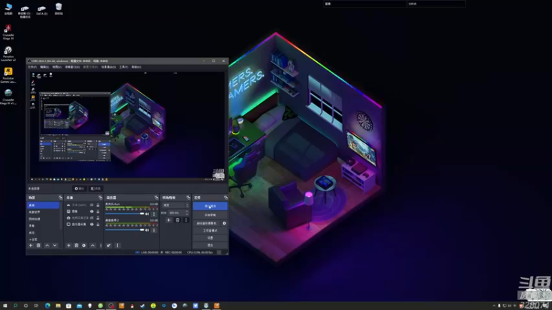Remove transition using the trash icon
The image size is (552, 310).
pyautogui.click(x=177, y=220)
